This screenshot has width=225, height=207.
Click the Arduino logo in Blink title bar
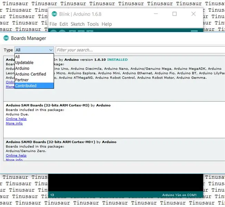54,14
